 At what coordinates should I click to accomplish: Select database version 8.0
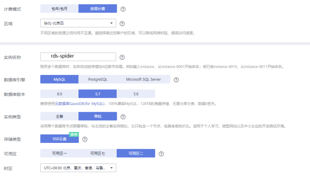click(x=59, y=94)
